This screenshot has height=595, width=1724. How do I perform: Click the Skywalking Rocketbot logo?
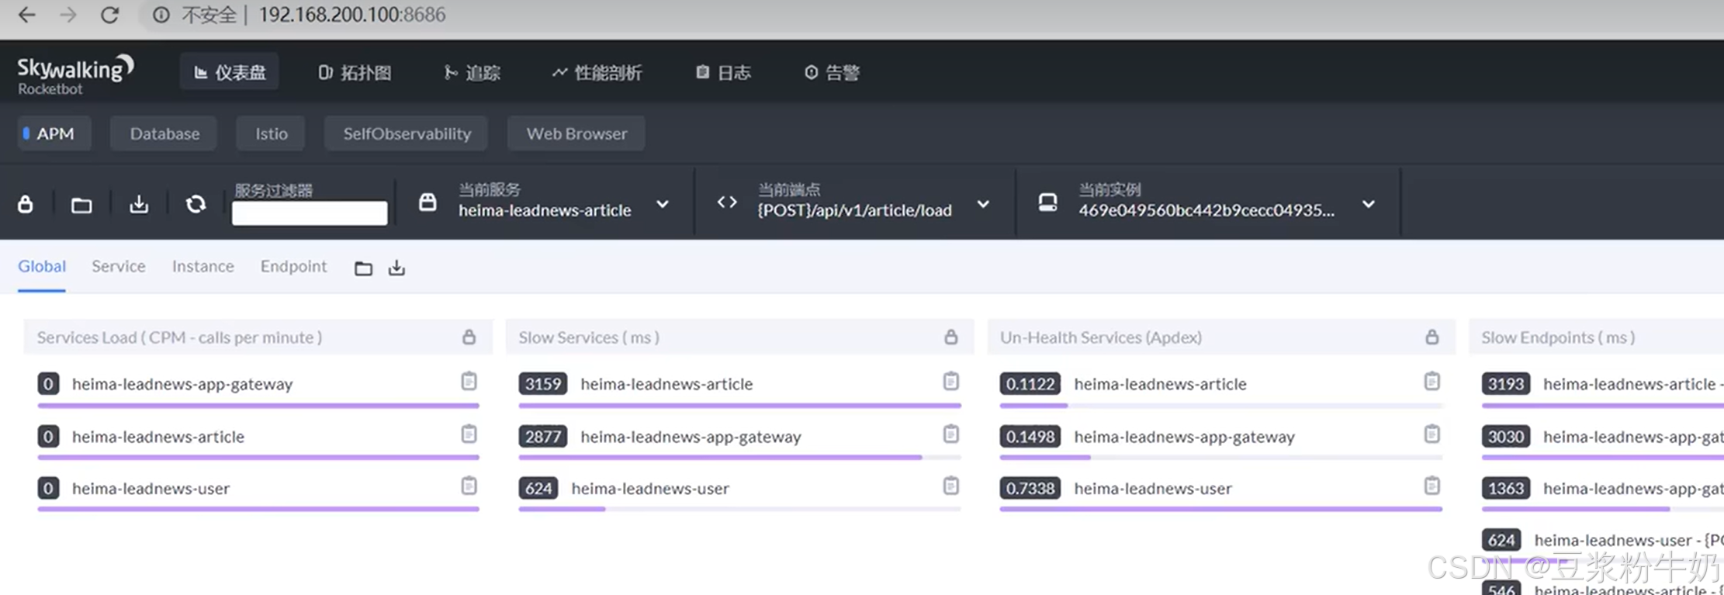click(x=75, y=74)
